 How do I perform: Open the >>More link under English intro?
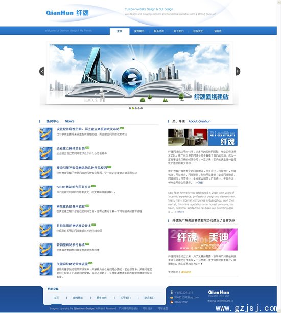[179, 212]
